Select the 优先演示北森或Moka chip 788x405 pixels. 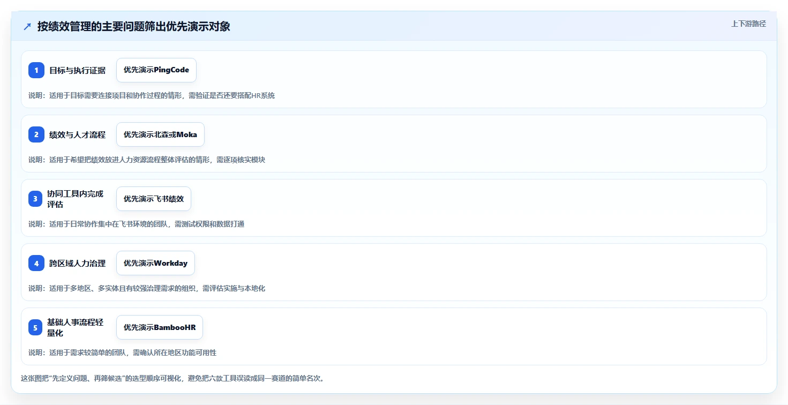point(160,134)
